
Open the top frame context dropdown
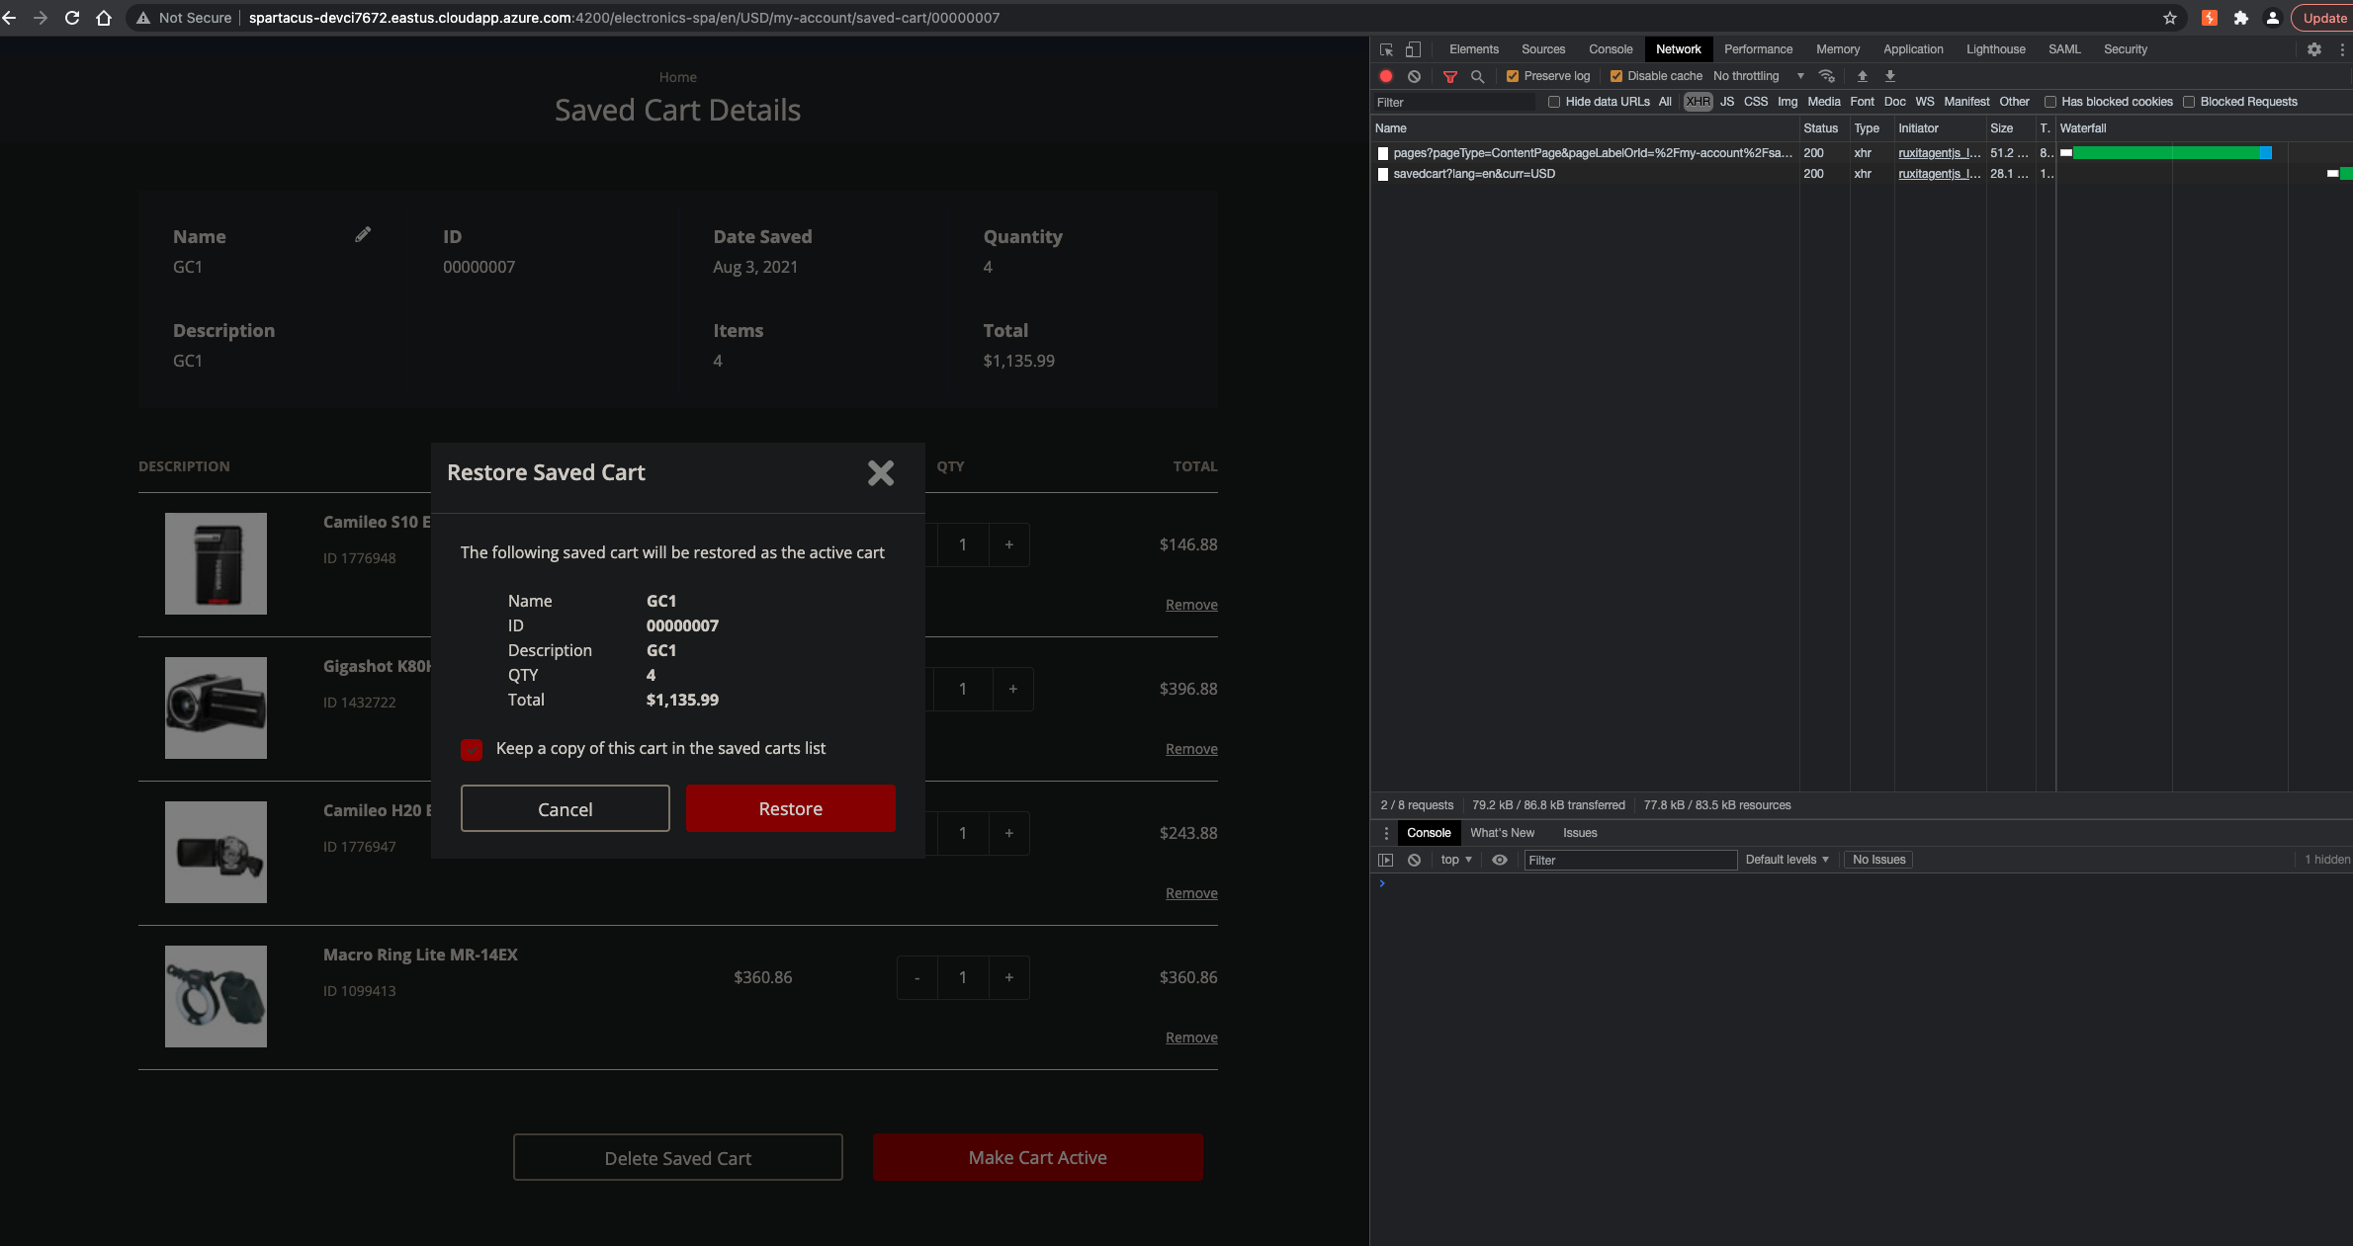(x=1454, y=860)
